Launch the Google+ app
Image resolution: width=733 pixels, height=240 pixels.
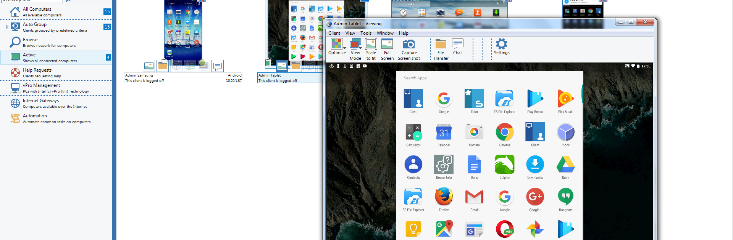pos(535,199)
